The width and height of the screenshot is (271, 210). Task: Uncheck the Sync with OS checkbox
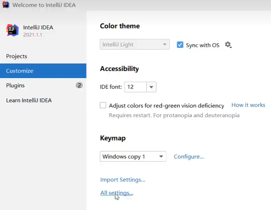point(180,45)
